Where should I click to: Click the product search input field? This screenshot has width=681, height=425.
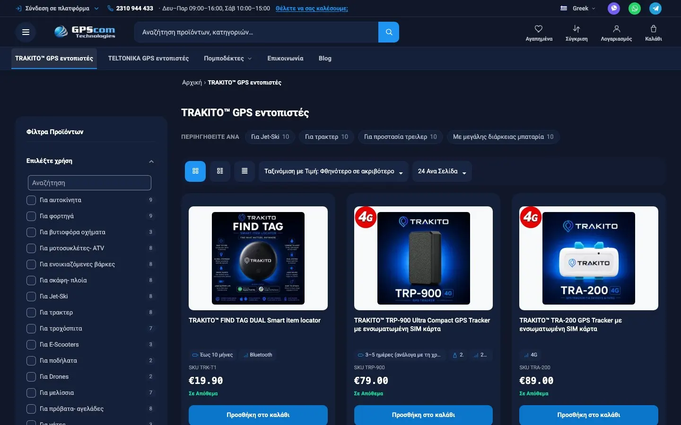coord(256,32)
